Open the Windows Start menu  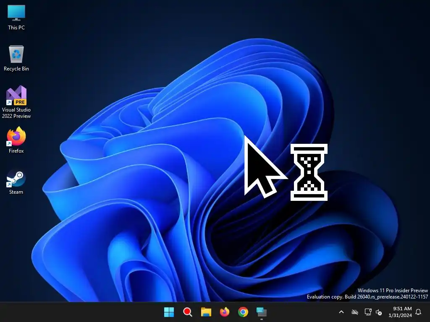(x=169, y=312)
